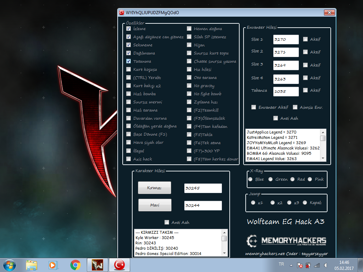Viewport: 363px width, 272px height.
Task: Open the network signal tray icon
Action: [x=317, y=265]
